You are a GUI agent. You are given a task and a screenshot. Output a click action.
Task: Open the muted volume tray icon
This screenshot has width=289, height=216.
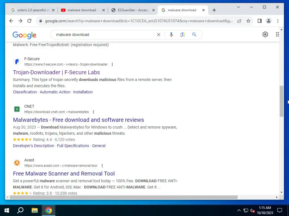(252, 210)
